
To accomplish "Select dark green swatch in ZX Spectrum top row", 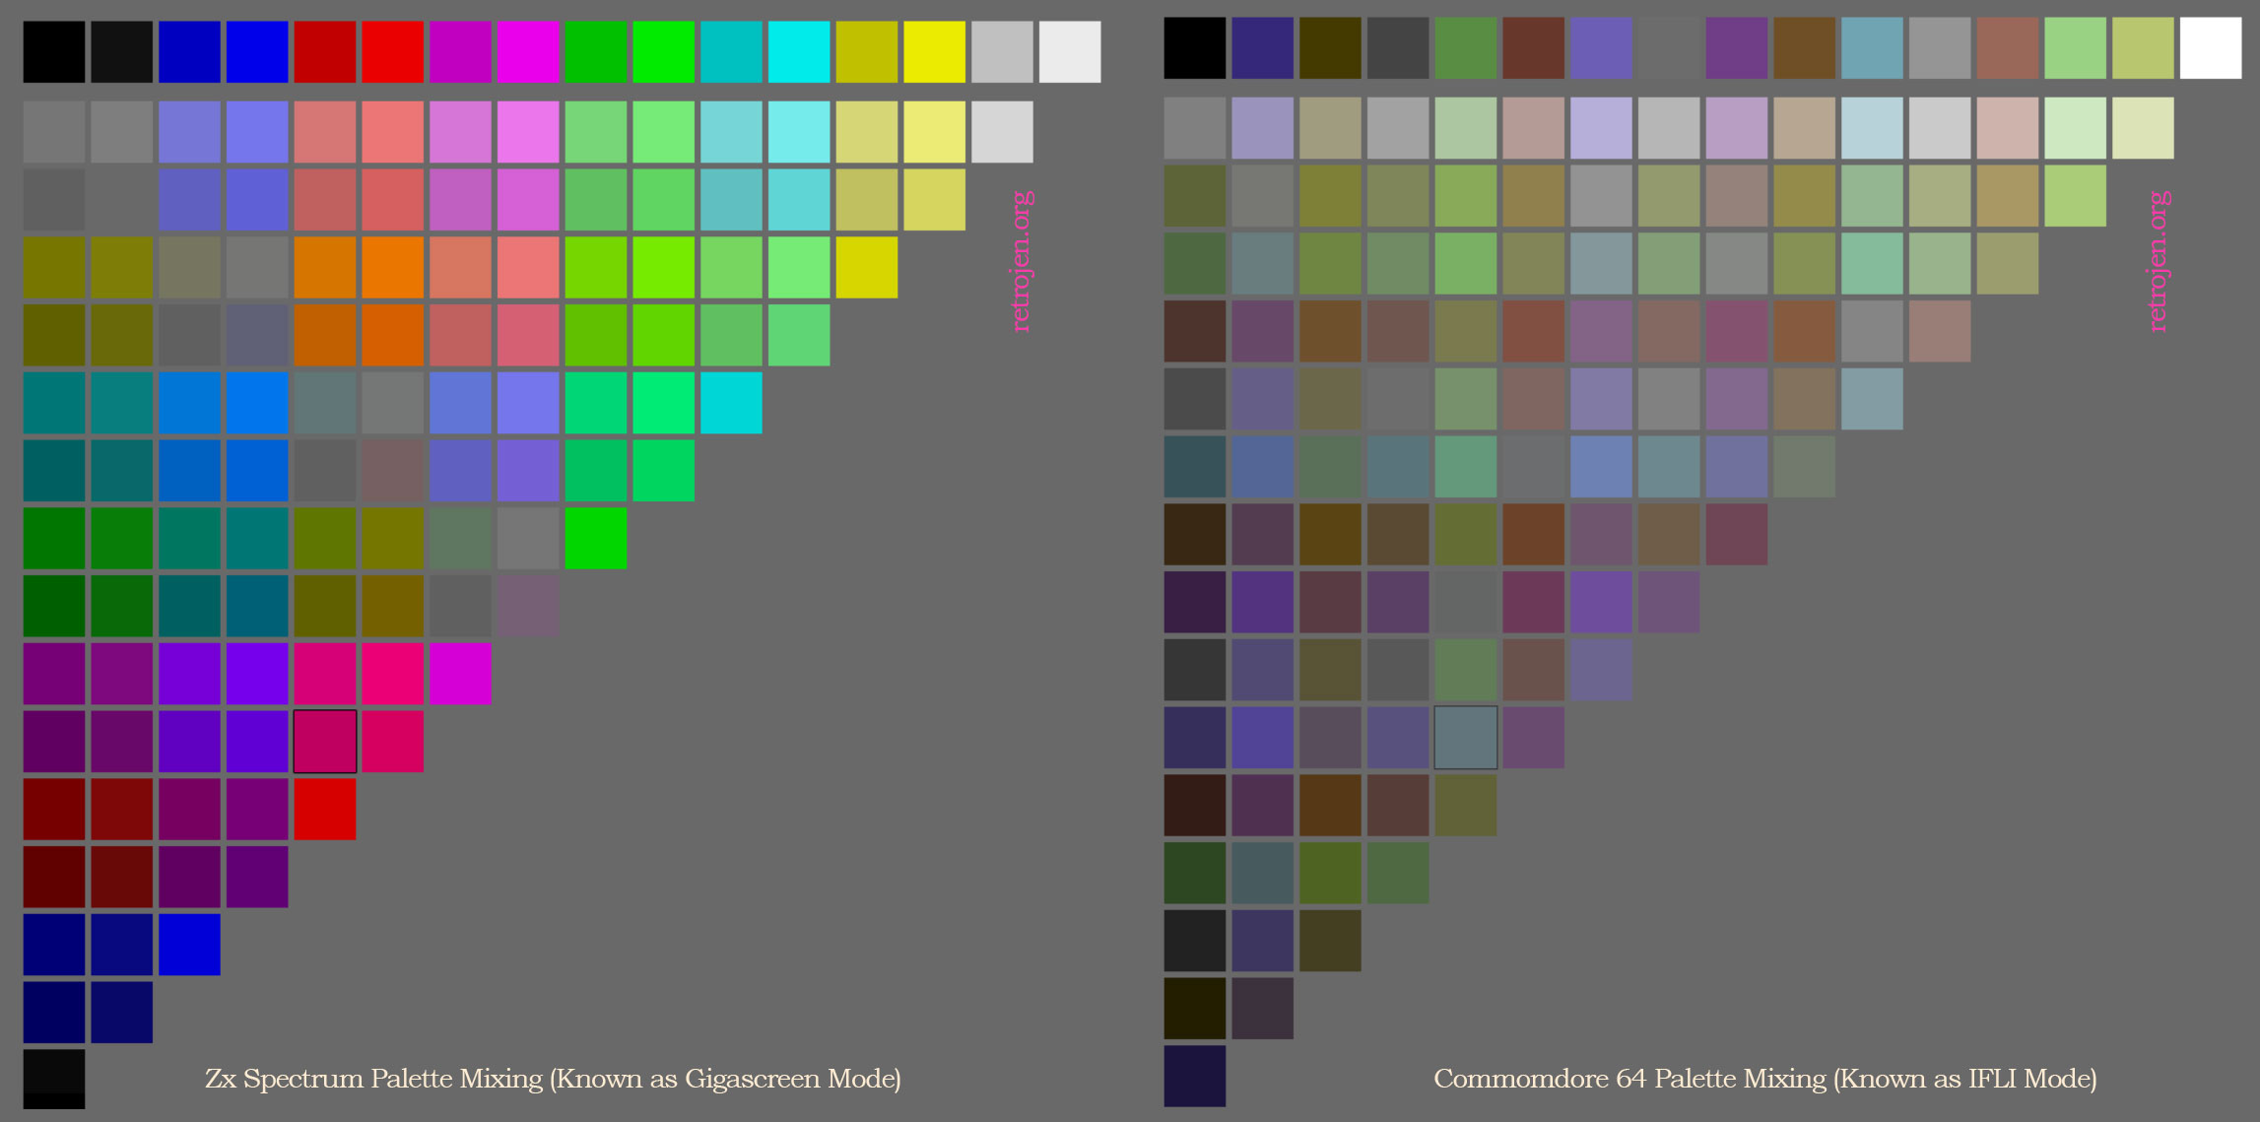I will (x=596, y=52).
